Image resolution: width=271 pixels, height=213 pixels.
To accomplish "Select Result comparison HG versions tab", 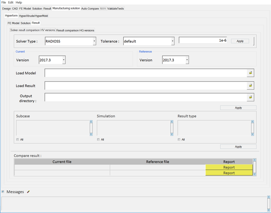I will 75,30.
